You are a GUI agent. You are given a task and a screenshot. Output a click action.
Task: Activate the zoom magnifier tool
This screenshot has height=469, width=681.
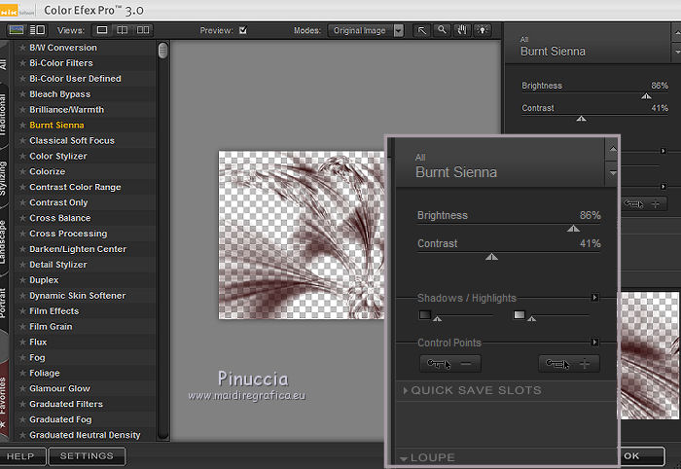coord(442,30)
